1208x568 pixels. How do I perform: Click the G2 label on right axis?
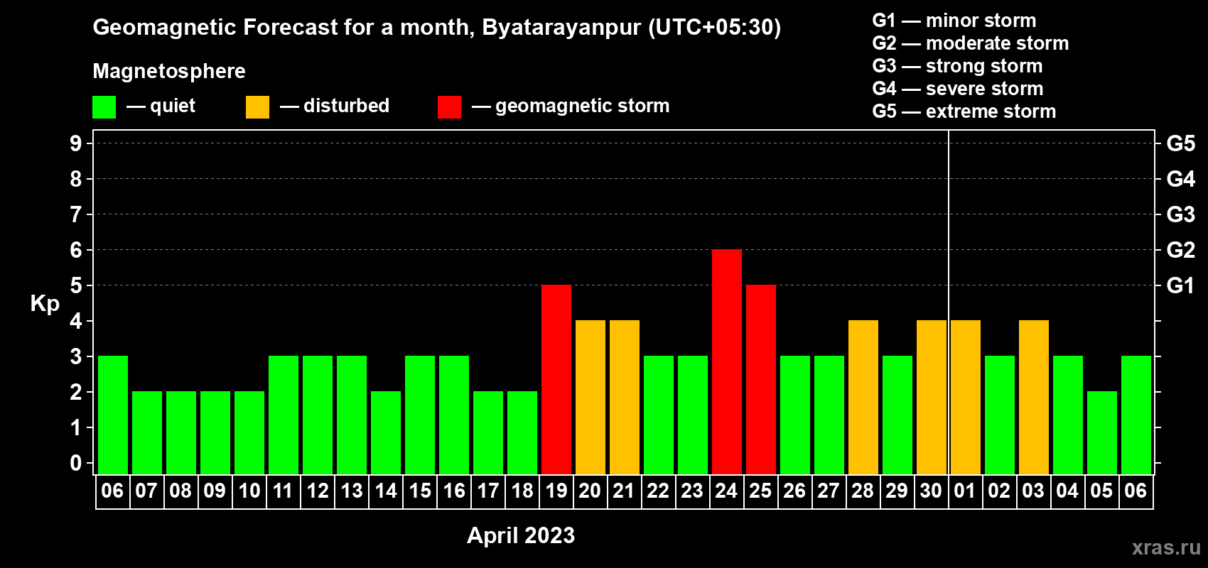point(1181,250)
